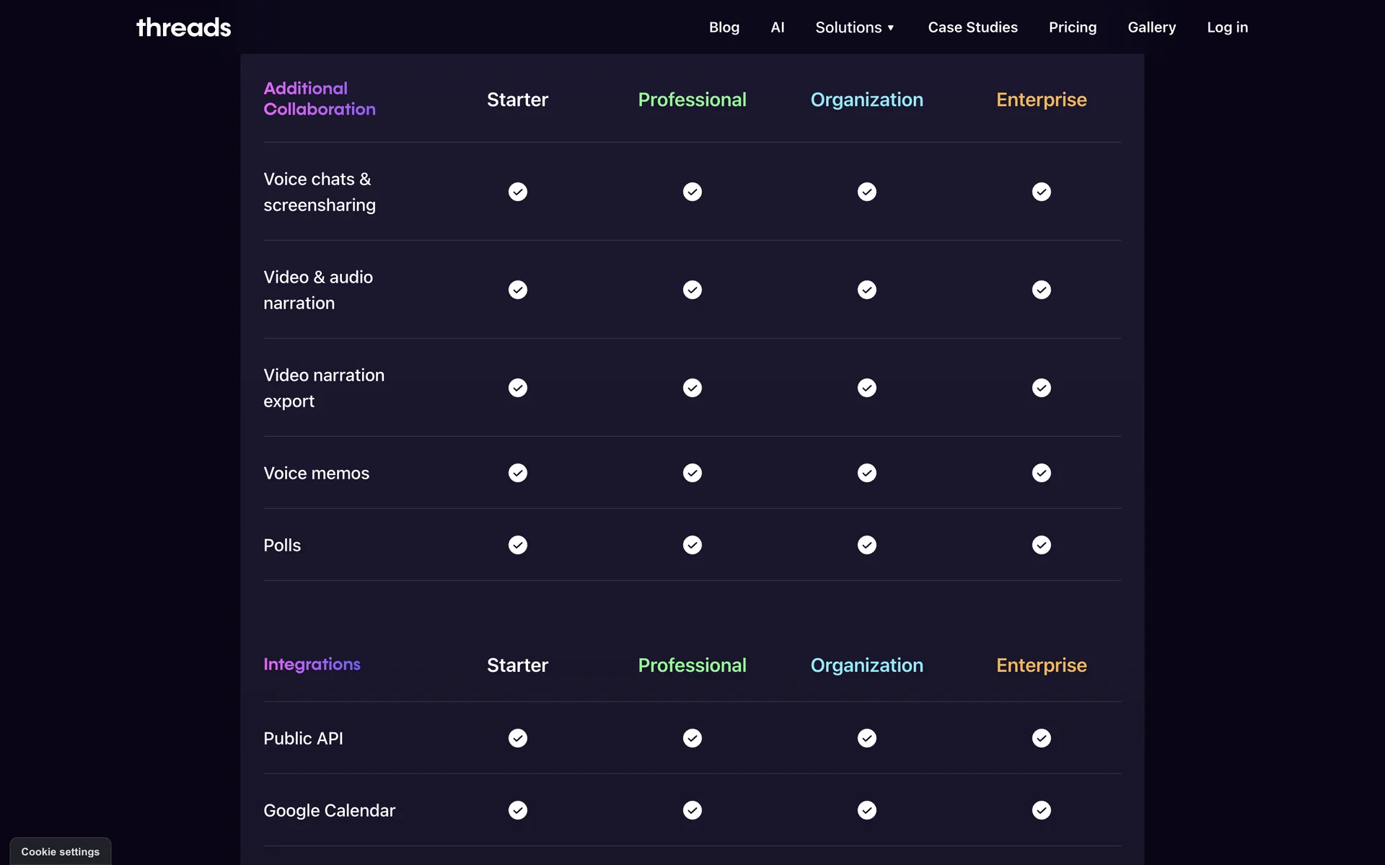Click Starter checkmark in Polls row
Viewport: 1385px width, 865px height.
517,545
